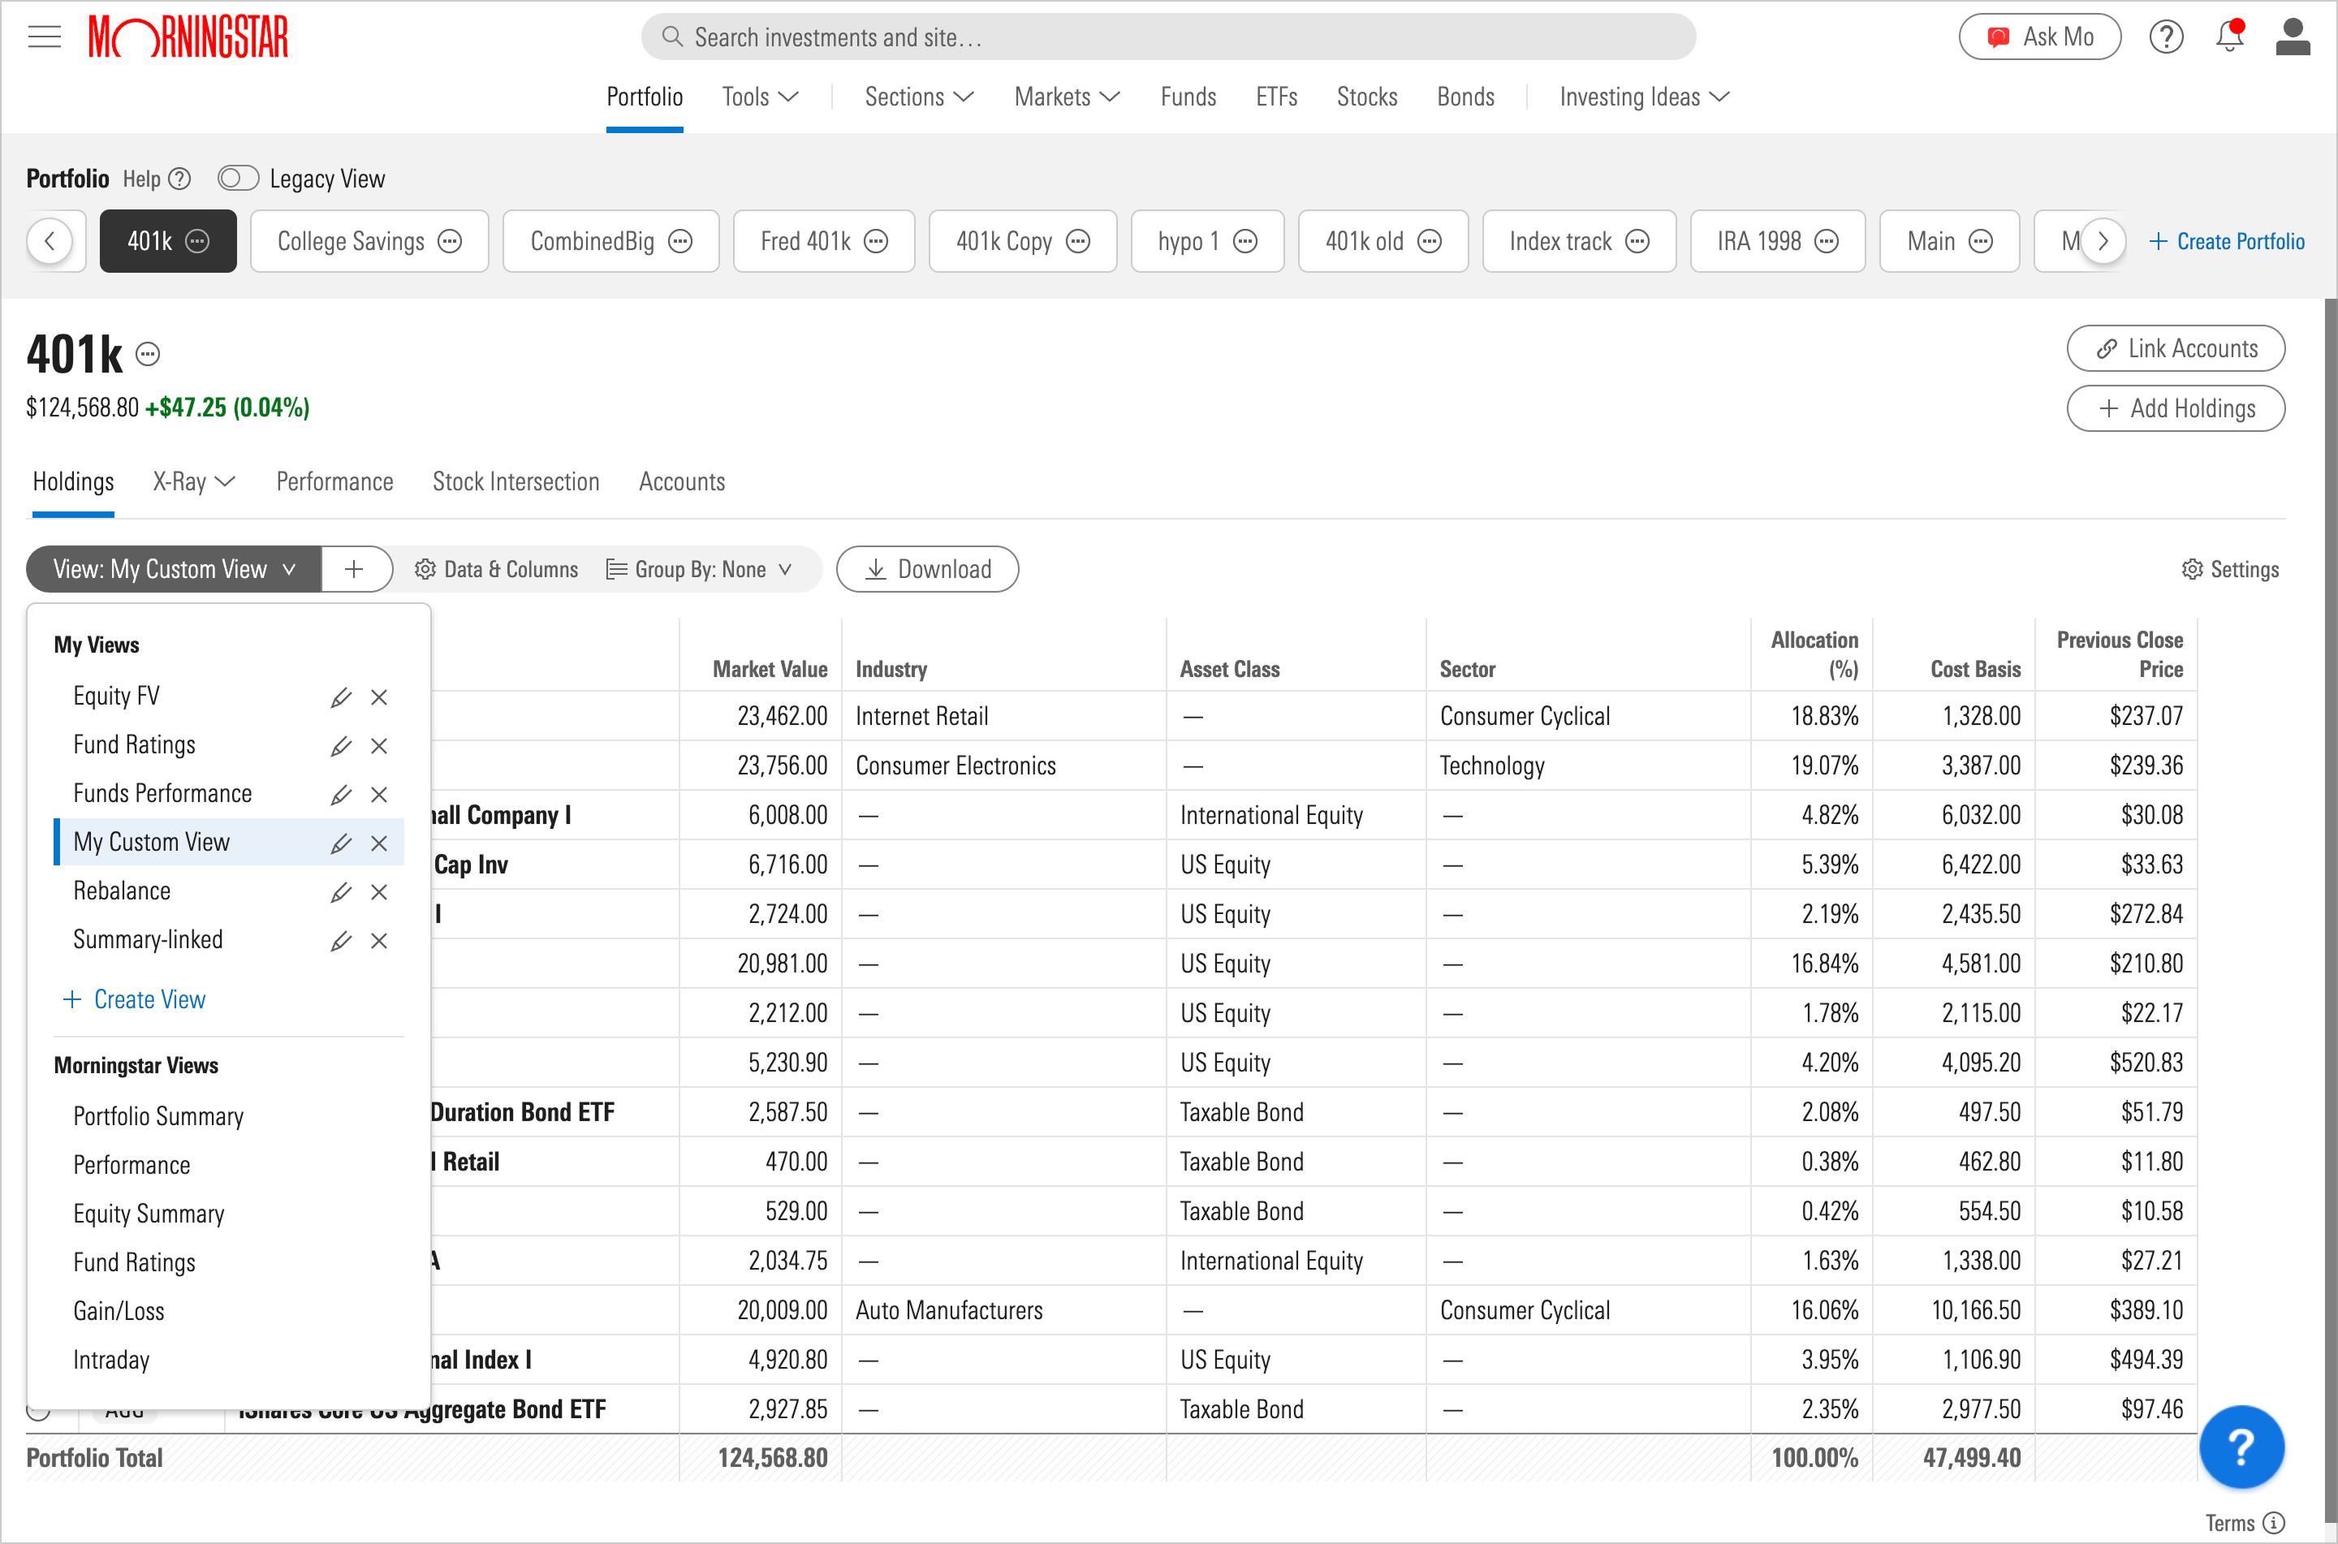
Task: Delete the Summary-linked view
Action: pos(379,940)
